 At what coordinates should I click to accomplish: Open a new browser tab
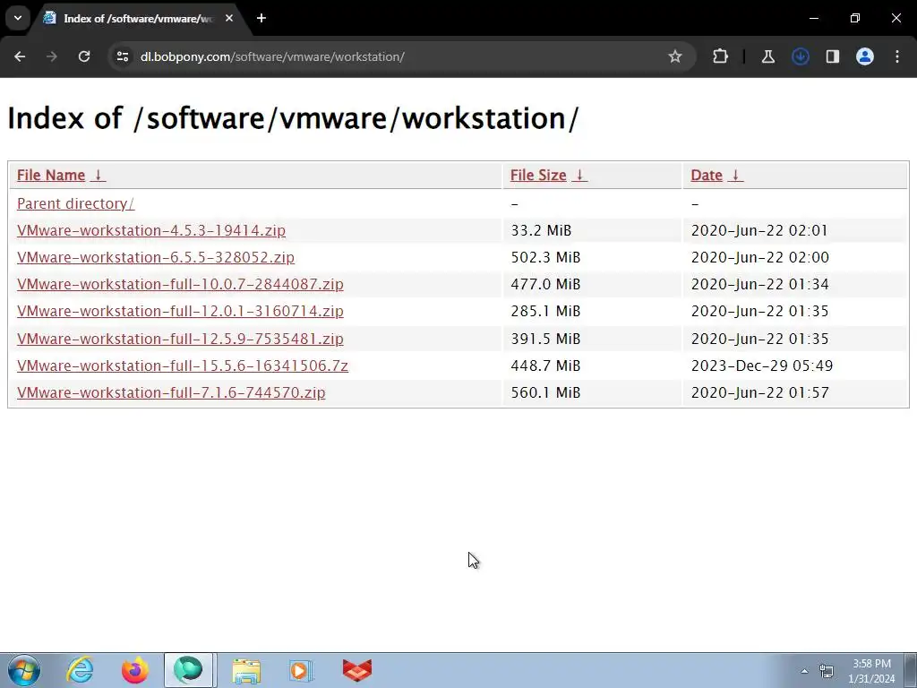click(261, 18)
